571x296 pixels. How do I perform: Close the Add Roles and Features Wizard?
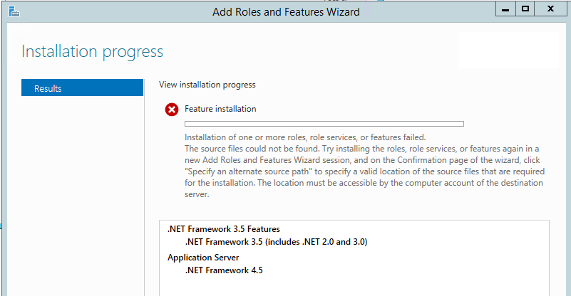pyautogui.click(x=552, y=9)
